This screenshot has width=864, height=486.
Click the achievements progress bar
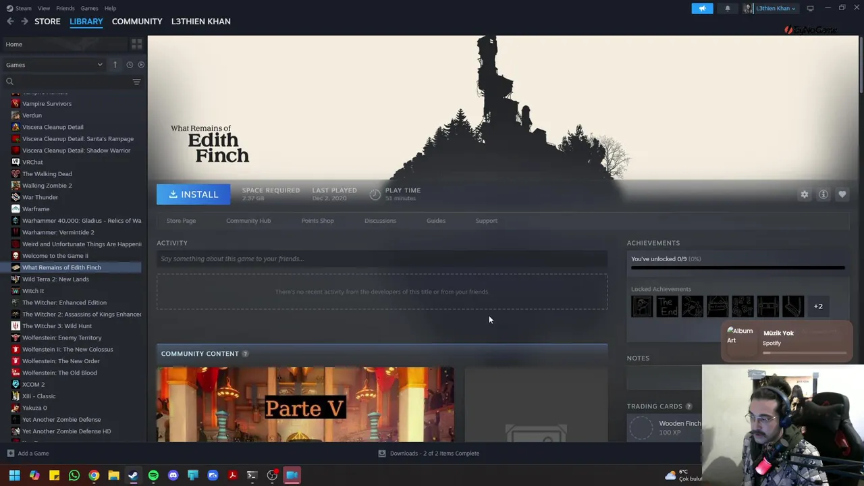pyautogui.click(x=738, y=268)
